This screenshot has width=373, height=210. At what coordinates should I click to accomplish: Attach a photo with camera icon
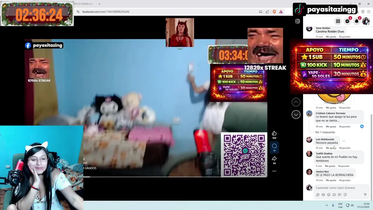point(334,195)
